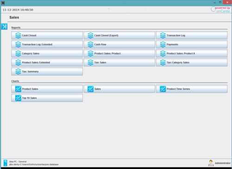Open the Product Time Series chart
This screenshot has height=169, width=232.
click(192, 89)
